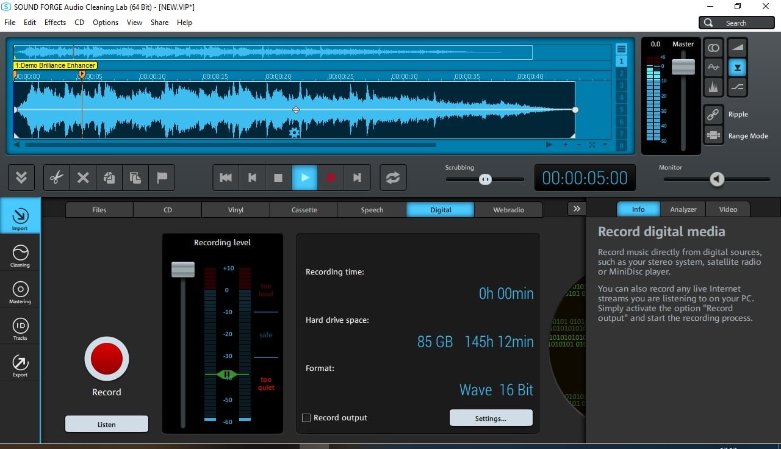This screenshot has width=781, height=449.
Task: Switch to the Vinyl tab
Action: pyautogui.click(x=236, y=209)
